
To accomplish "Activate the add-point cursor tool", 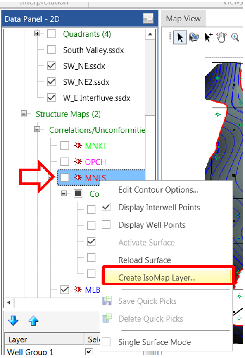I will click(x=208, y=37).
